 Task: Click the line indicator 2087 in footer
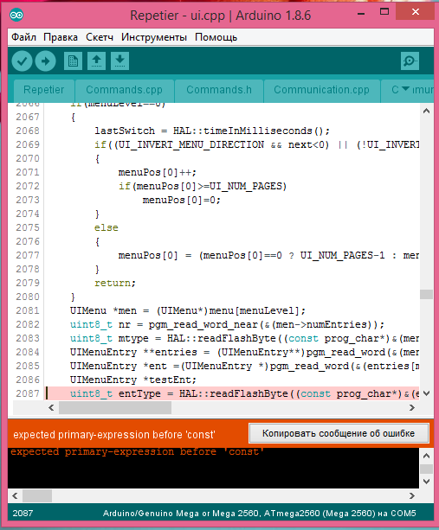[x=23, y=514]
